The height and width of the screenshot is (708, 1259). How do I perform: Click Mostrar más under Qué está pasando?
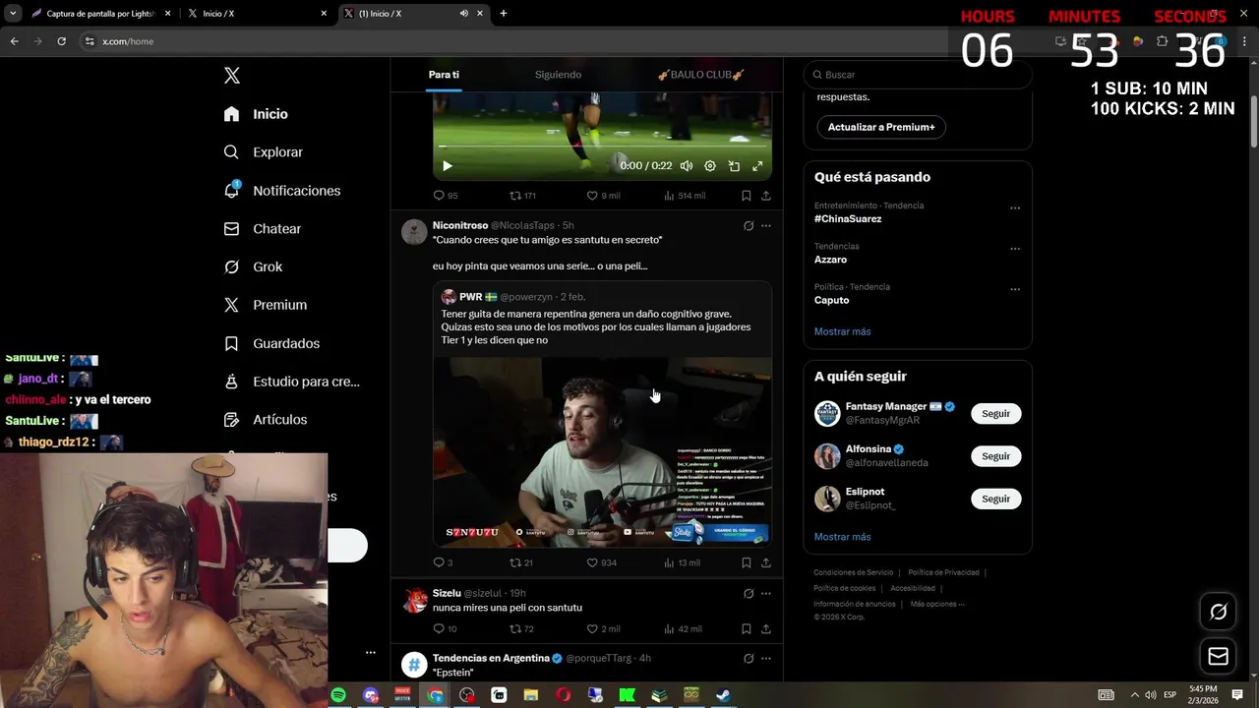(842, 331)
